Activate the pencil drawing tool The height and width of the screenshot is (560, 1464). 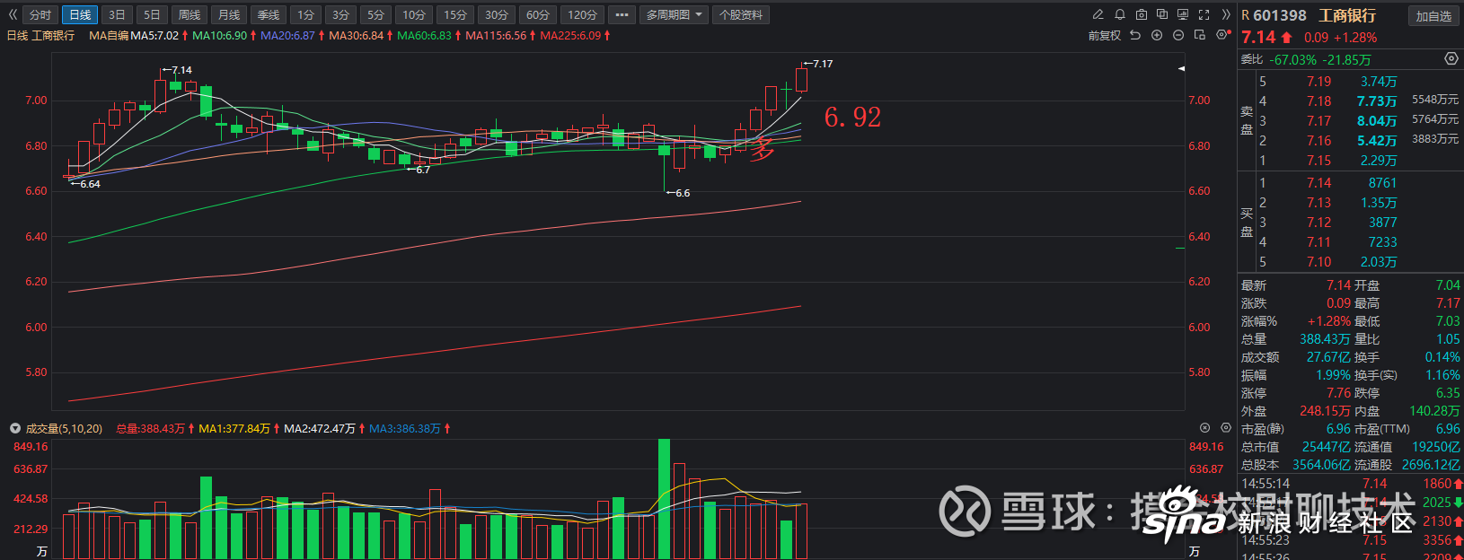(1098, 14)
